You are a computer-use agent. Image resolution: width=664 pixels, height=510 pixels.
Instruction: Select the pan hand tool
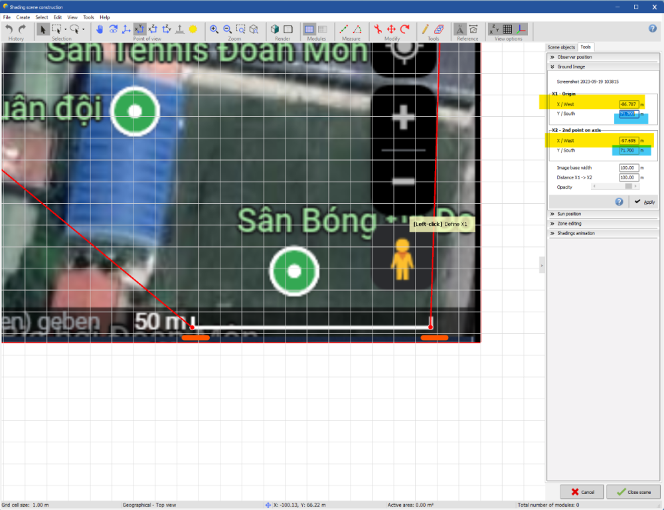(x=100, y=29)
